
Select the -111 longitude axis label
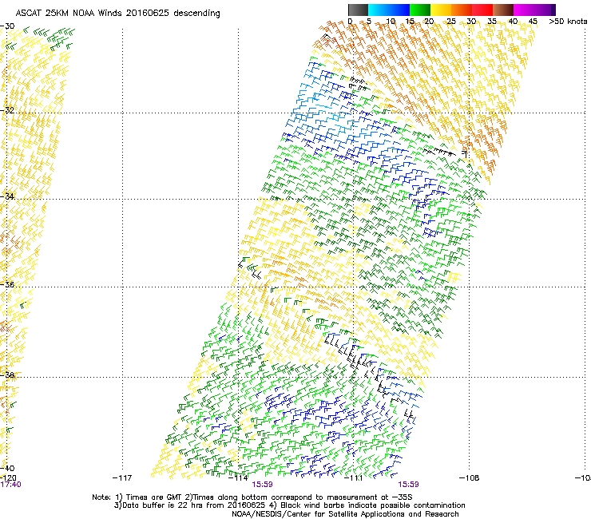(x=354, y=478)
